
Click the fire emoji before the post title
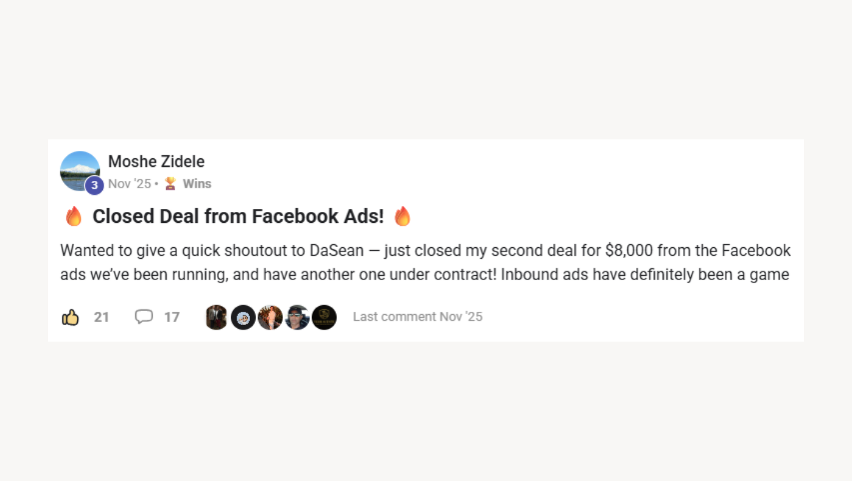click(74, 216)
